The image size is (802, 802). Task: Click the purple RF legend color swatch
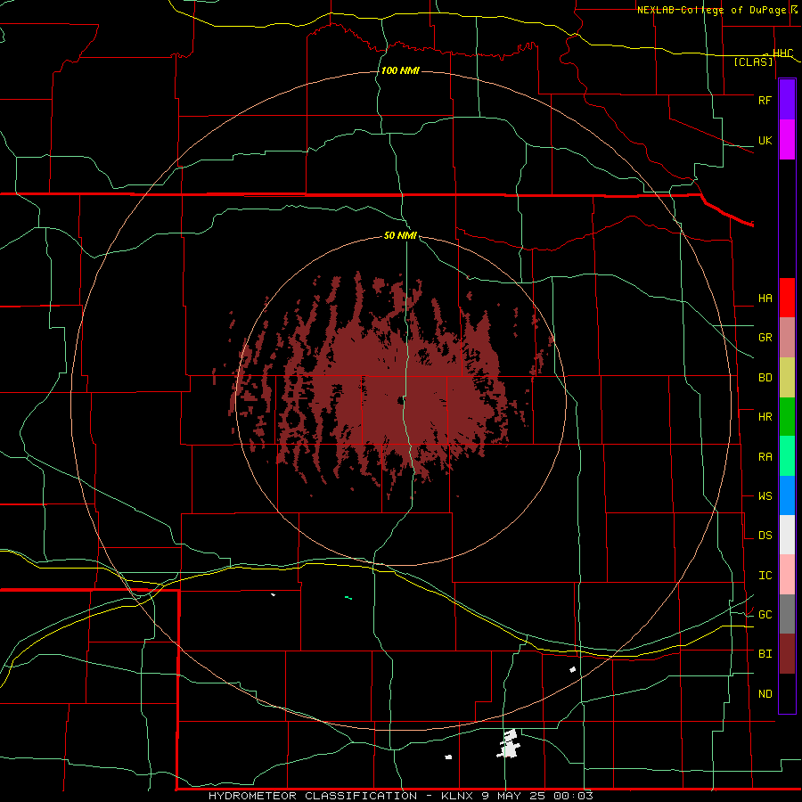tap(787, 100)
